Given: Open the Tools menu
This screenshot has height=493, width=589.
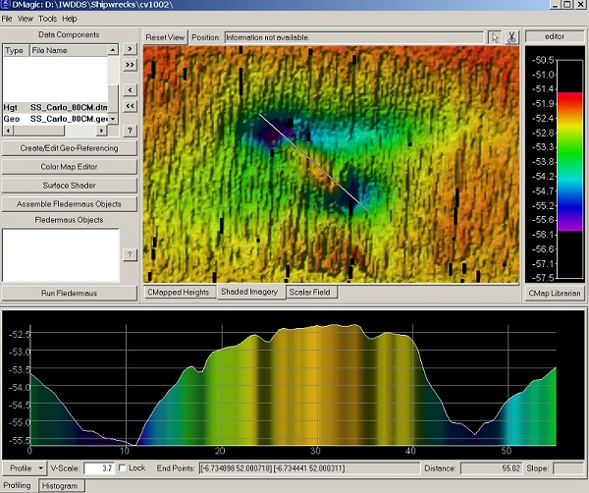Looking at the screenshot, I should (47, 19).
